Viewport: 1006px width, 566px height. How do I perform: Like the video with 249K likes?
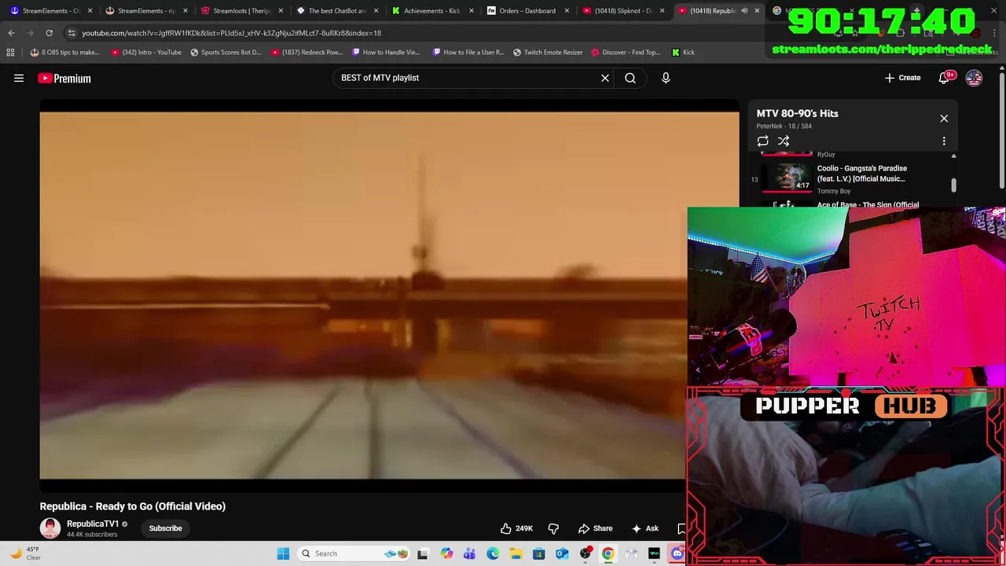[516, 528]
